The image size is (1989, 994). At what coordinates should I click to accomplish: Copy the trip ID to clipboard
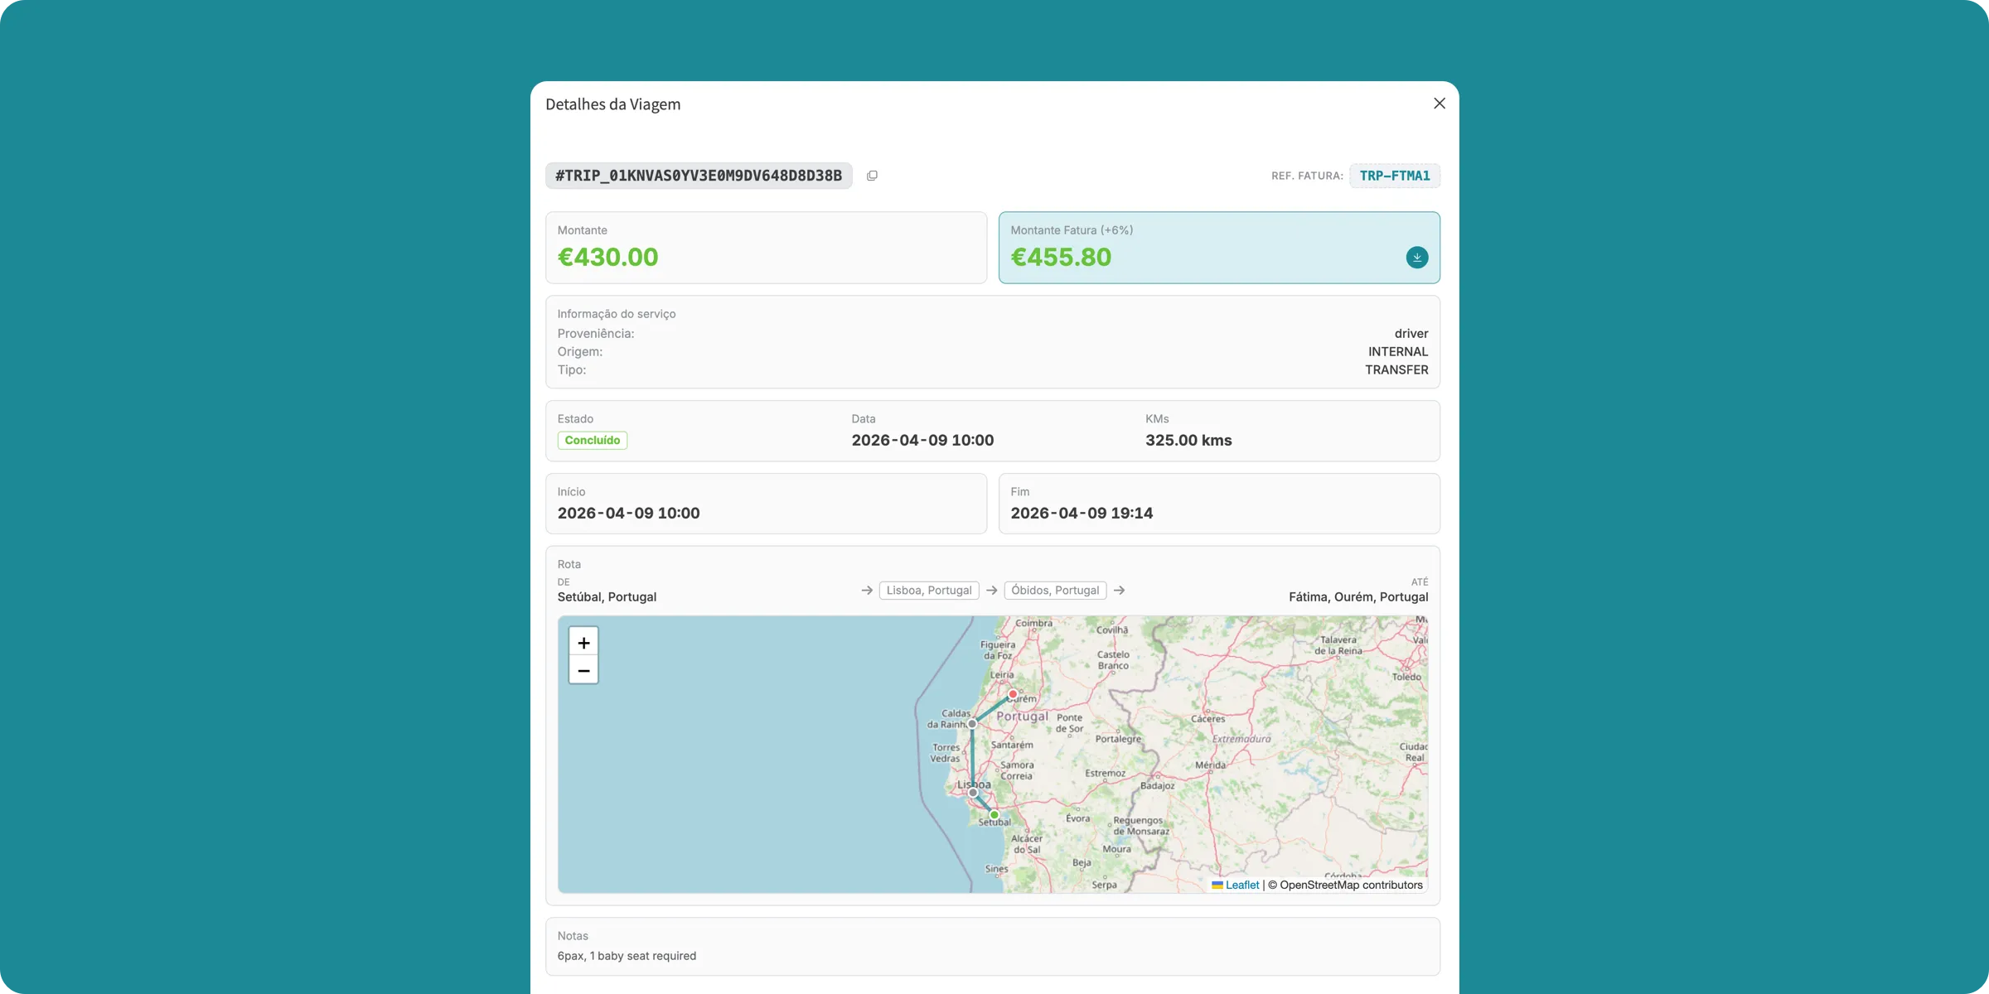coord(872,176)
